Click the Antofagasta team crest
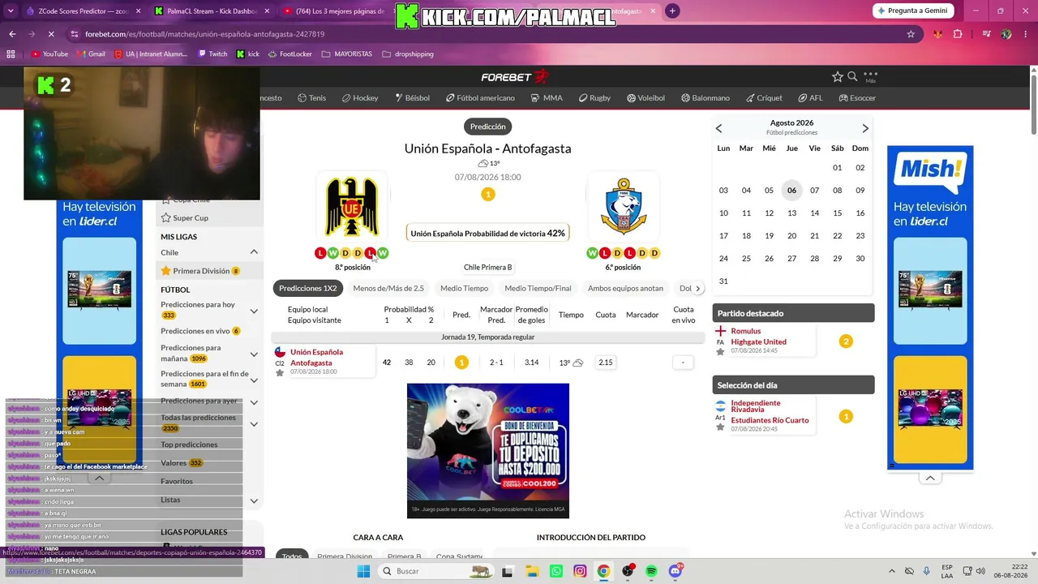Screen dimensions: 1038x584 623,207
